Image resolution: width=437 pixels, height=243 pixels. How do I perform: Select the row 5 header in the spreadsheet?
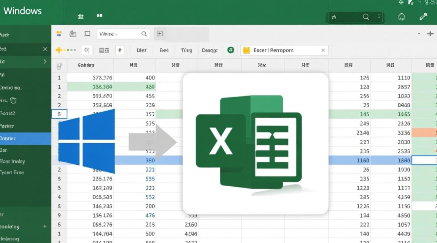[x=60, y=114]
